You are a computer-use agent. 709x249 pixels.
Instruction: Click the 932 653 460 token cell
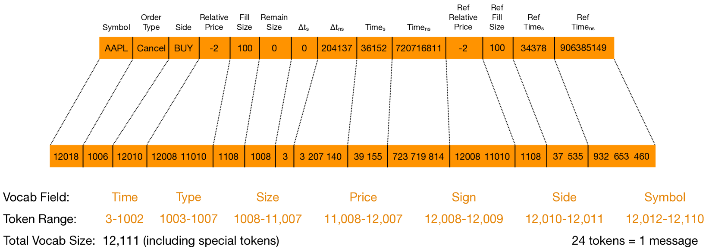(621, 156)
